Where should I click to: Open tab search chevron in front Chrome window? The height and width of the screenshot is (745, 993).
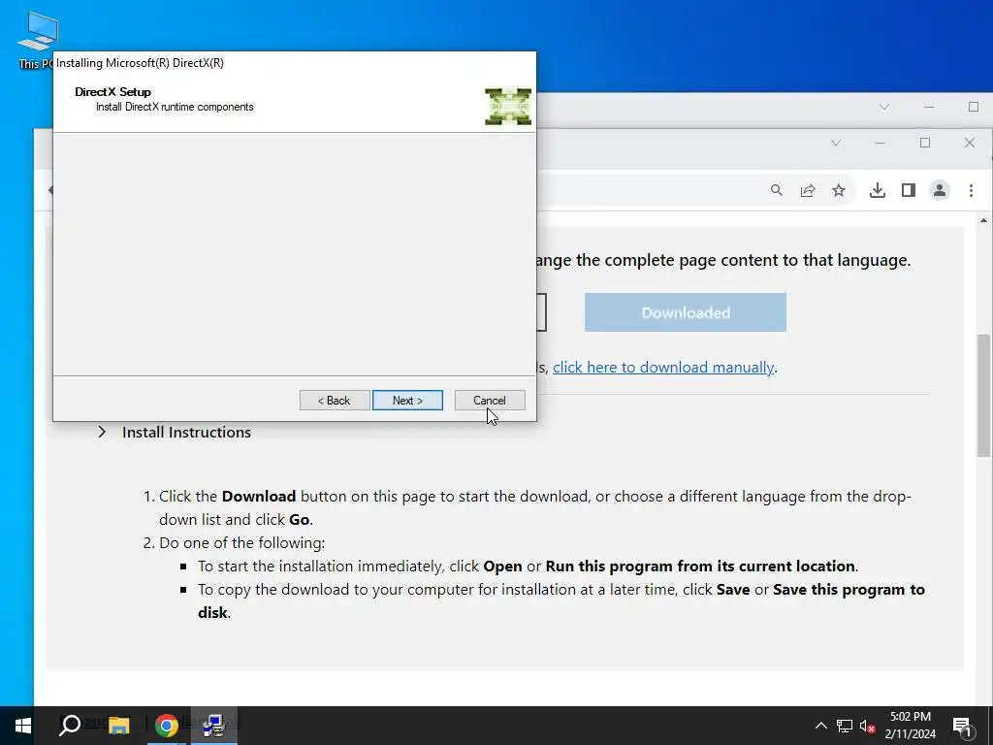836,143
